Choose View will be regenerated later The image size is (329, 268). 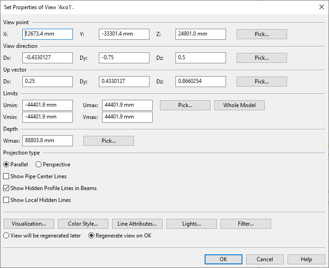pyautogui.click(x=6, y=236)
